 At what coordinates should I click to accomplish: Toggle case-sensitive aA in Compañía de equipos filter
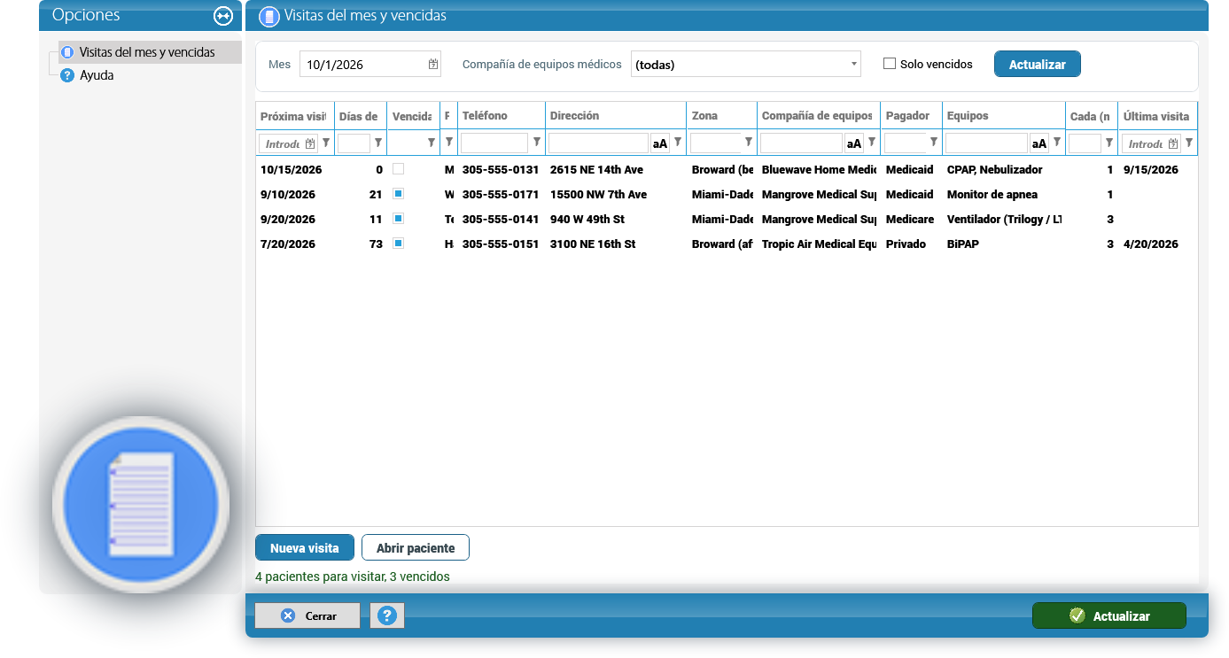point(854,143)
